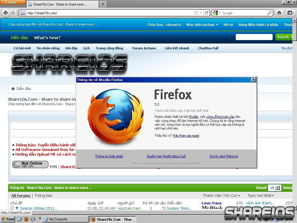The height and width of the screenshot is (223, 297).
Task: Open the 'System Tools...' forum link
Action: tap(179, 208)
